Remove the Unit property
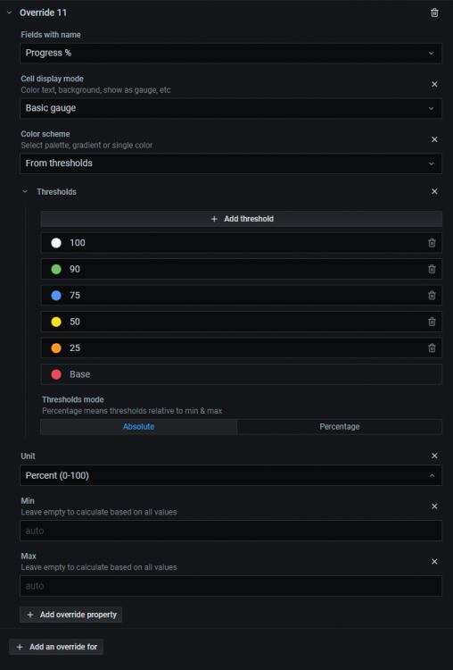The image size is (453, 670). coord(434,456)
